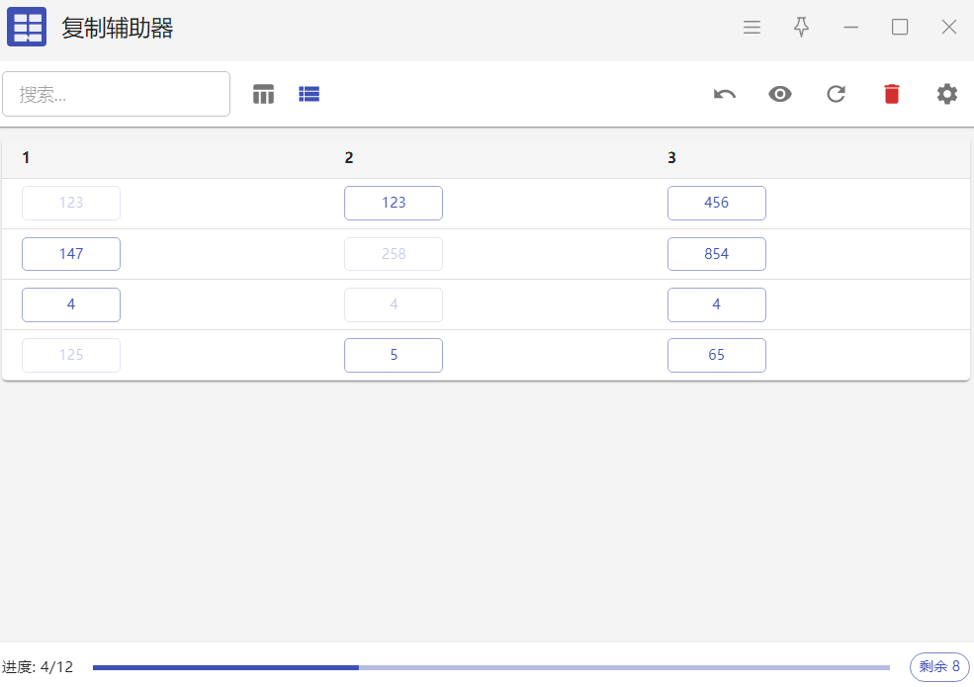The height and width of the screenshot is (687, 974).
Task: Click the red trash delete icon
Action: click(x=892, y=94)
